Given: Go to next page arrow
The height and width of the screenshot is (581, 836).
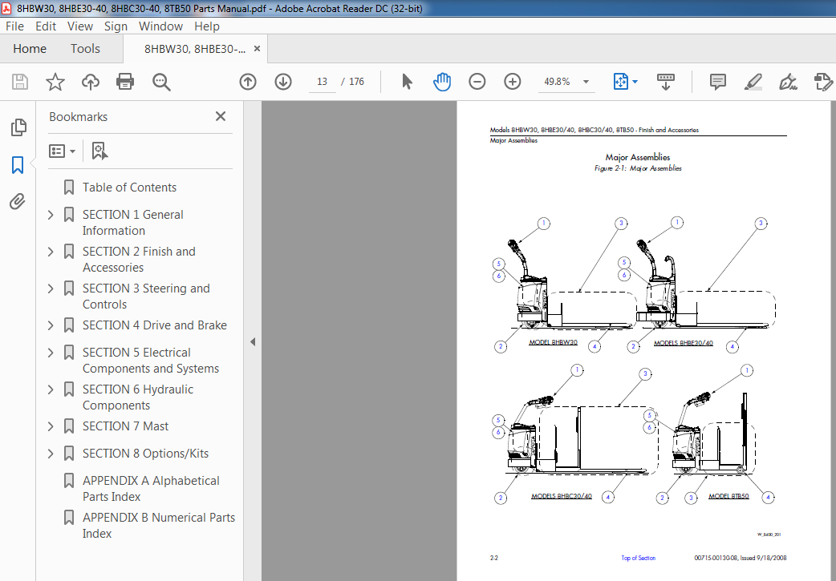Looking at the screenshot, I should point(282,82).
